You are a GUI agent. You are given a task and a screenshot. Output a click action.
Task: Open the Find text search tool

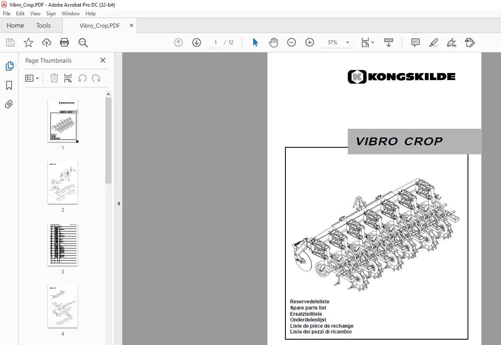pyautogui.click(x=83, y=43)
